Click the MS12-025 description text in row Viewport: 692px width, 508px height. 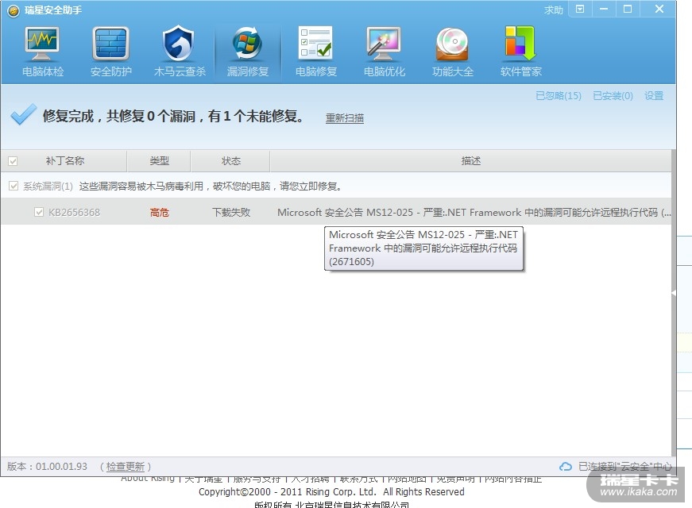[x=474, y=212]
